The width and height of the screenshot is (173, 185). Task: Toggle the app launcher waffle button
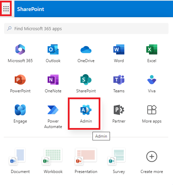(x=6, y=9)
